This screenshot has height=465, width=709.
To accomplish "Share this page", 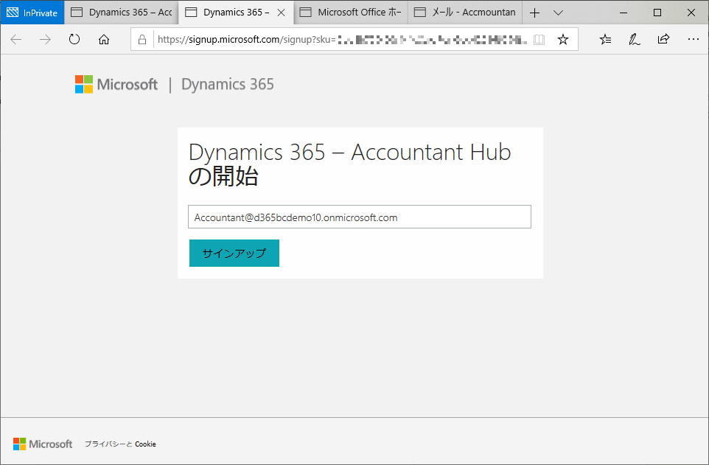I will click(663, 40).
